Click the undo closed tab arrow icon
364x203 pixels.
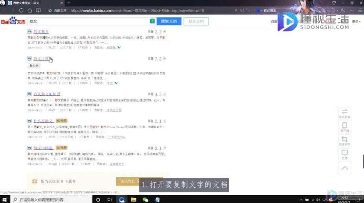pyautogui.click(x=333, y=11)
